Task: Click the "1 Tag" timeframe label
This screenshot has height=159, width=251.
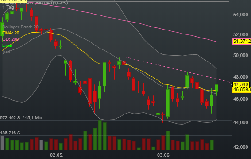Action: 8,8
